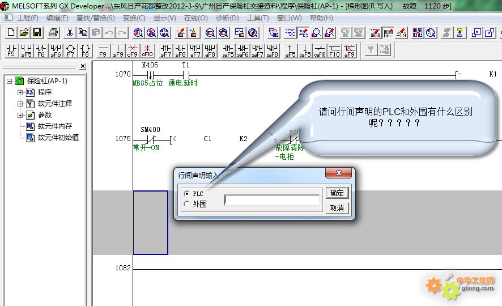Print using the printer icon
The height and width of the screenshot is (306, 502).
53,32
